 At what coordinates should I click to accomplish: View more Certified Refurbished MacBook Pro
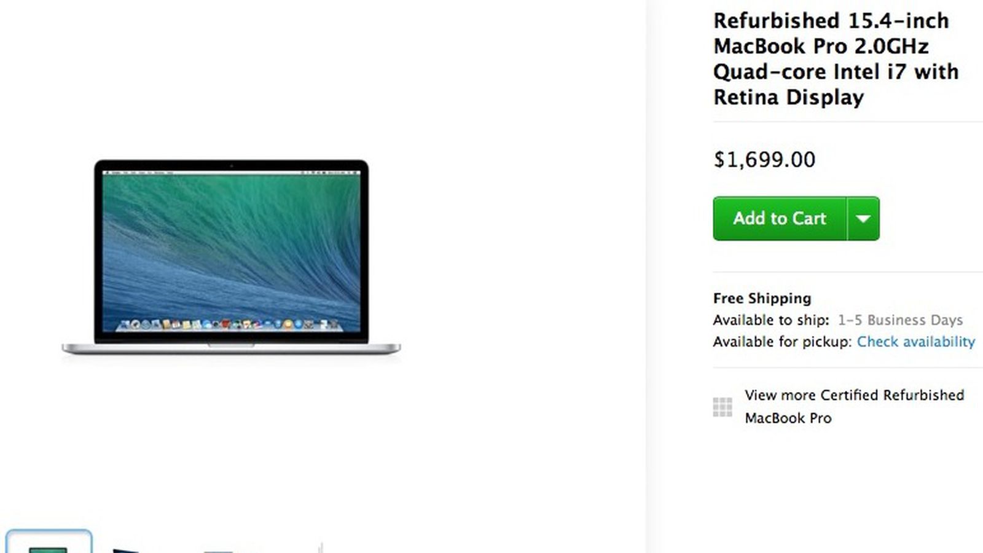click(x=854, y=406)
